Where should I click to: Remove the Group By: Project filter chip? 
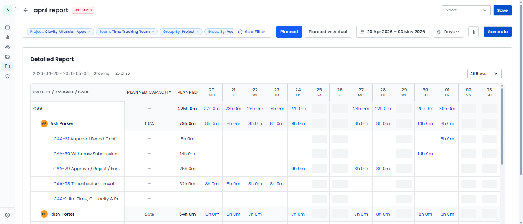click(x=198, y=32)
